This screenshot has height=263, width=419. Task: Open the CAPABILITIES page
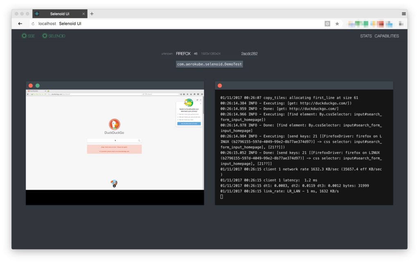(387, 36)
